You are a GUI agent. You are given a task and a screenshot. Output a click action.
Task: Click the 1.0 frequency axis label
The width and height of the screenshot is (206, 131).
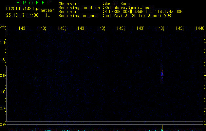pos(3,59)
